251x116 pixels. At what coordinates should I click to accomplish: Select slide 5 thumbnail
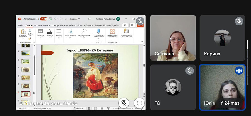point(26,53)
